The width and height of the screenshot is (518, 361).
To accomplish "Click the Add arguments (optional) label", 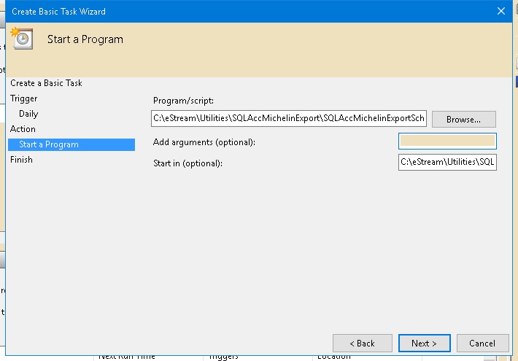I will [x=204, y=141].
